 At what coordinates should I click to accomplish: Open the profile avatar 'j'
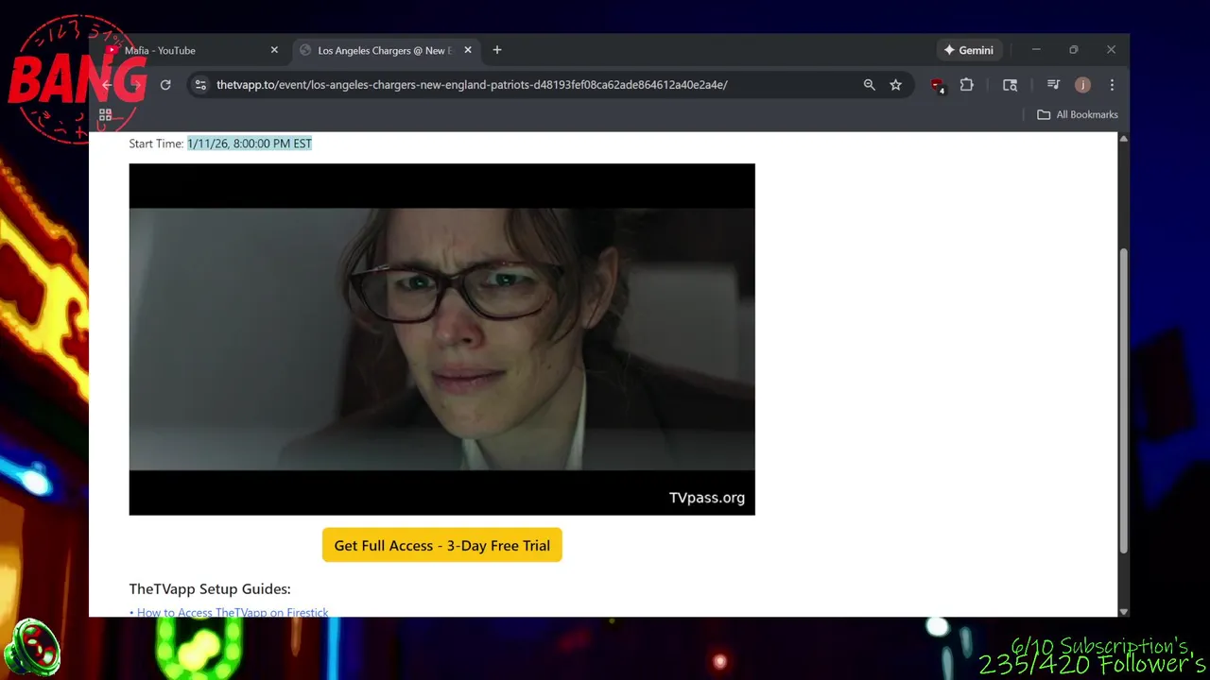(x=1082, y=85)
